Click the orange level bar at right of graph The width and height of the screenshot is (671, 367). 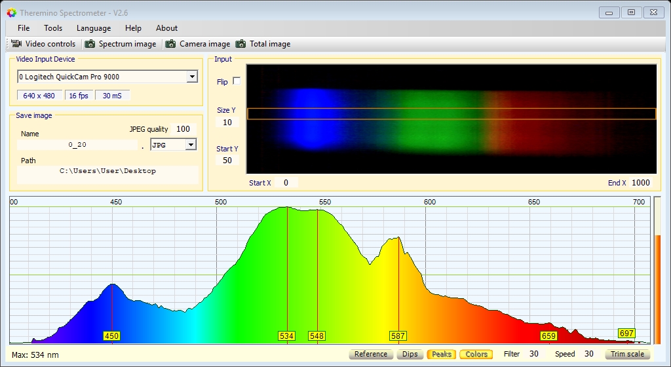pyautogui.click(x=658, y=288)
